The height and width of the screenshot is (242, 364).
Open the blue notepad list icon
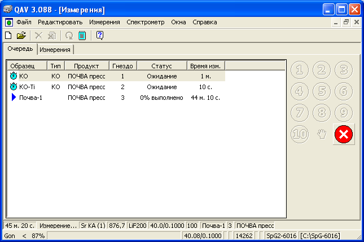82,36
